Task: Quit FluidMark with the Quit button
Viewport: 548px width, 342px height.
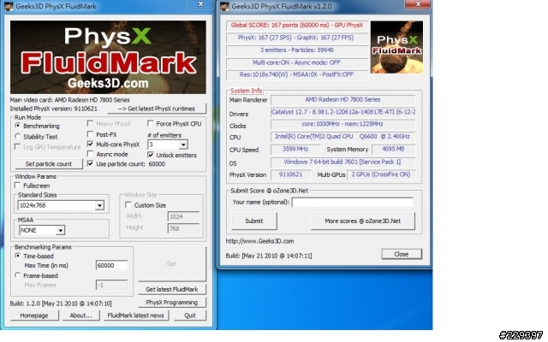Action: [x=190, y=315]
